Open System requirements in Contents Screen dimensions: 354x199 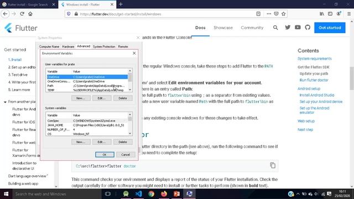(315, 59)
